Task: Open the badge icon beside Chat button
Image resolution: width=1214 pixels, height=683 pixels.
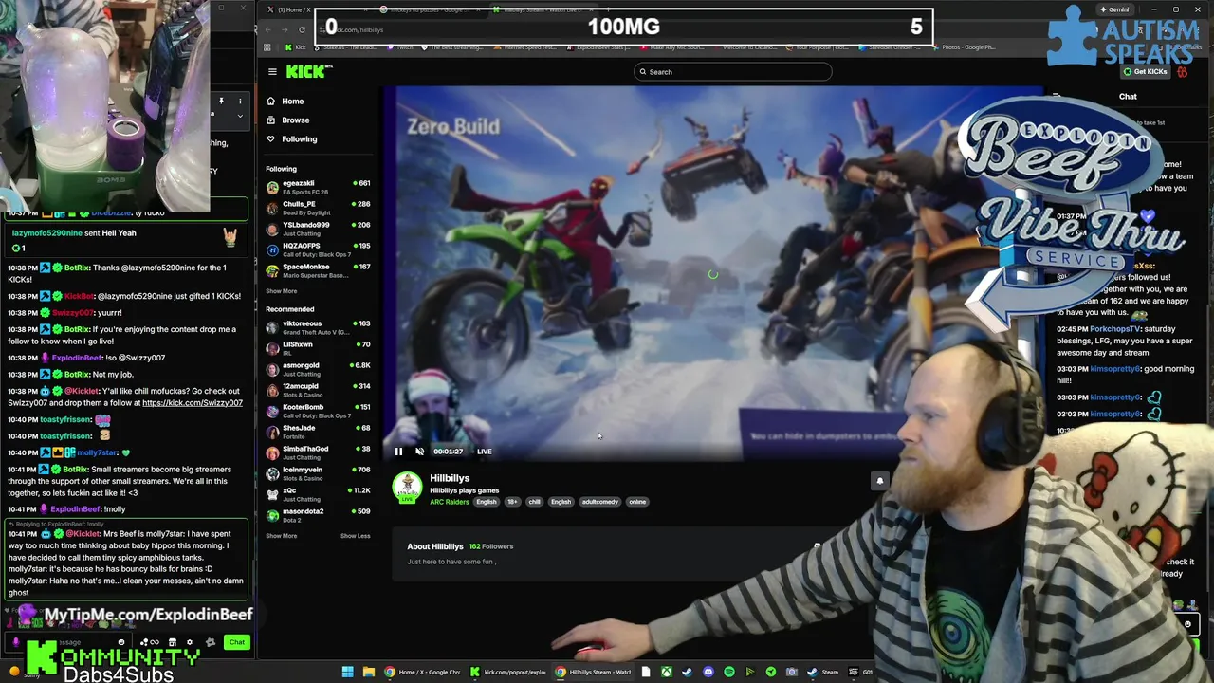Action: pos(211,642)
